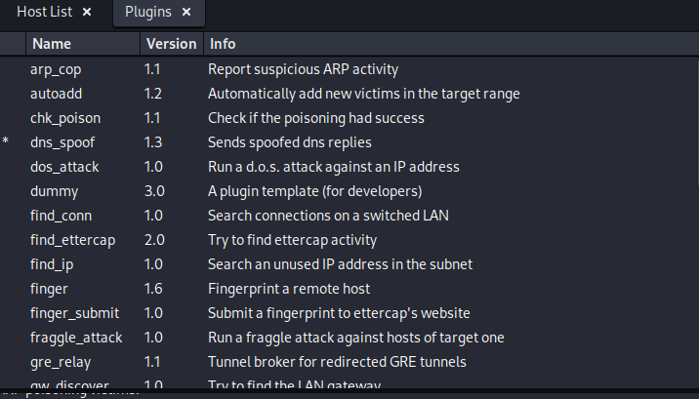Image resolution: width=699 pixels, height=399 pixels.
Task: Choose the gre_relay plugin
Action: 348,362
